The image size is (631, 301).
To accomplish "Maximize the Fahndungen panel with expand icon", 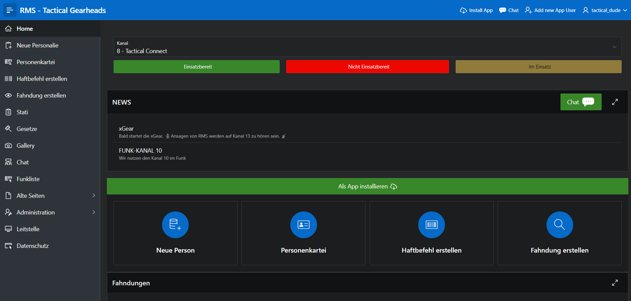I will click(x=615, y=283).
